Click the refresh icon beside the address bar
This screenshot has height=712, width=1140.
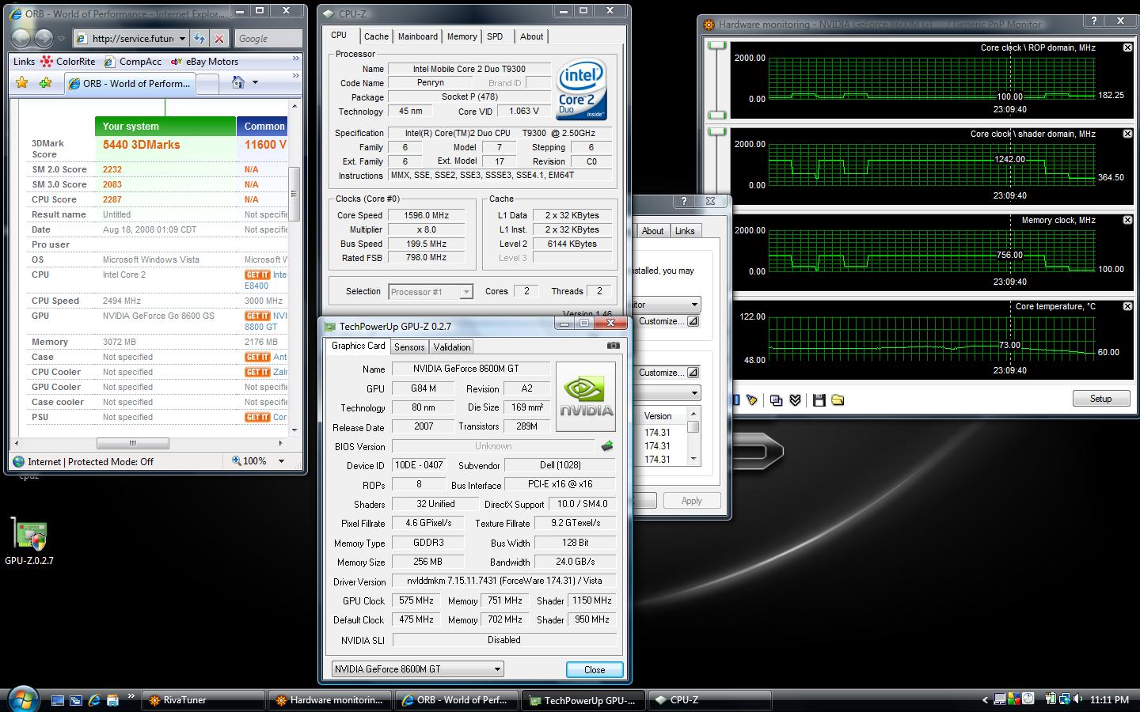(x=199, y=38)
